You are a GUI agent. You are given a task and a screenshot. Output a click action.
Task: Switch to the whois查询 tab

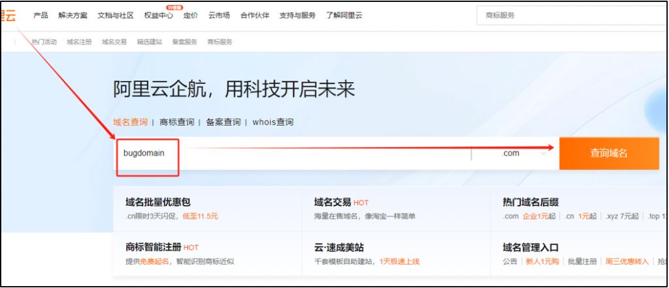(x=273, y=122)
